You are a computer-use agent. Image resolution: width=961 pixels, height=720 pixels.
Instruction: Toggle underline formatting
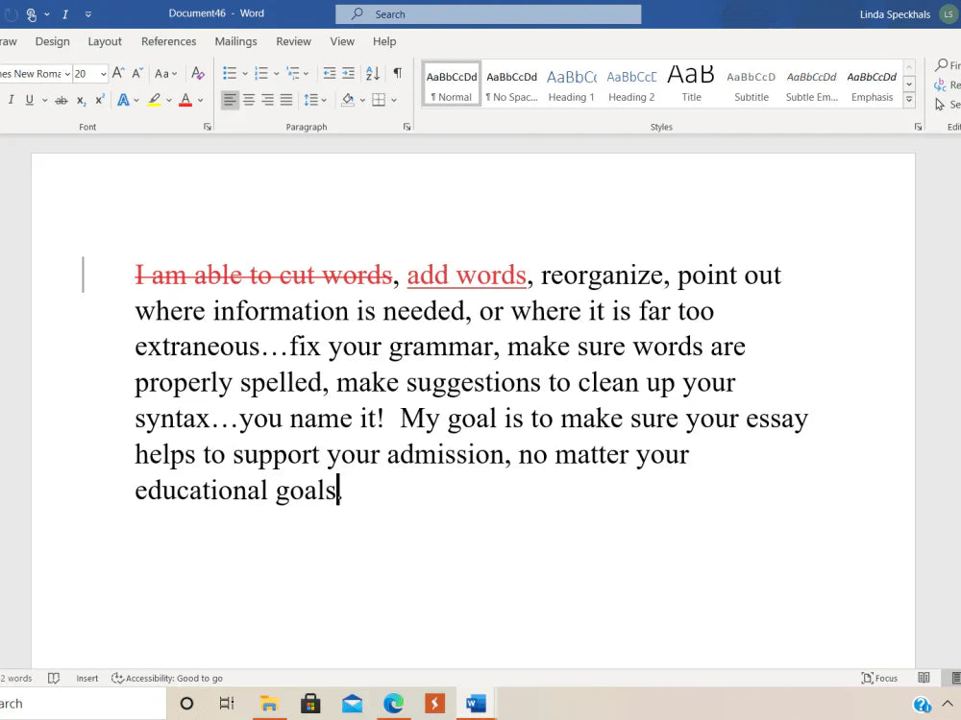coord(29,100)
